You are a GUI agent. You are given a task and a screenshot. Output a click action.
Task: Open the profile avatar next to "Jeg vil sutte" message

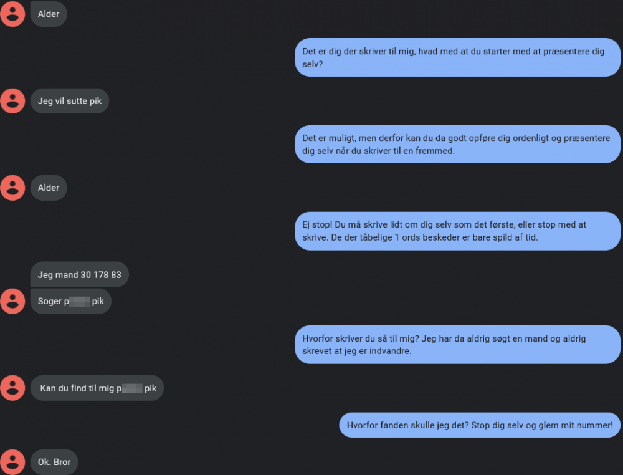[x=12, y=101]
